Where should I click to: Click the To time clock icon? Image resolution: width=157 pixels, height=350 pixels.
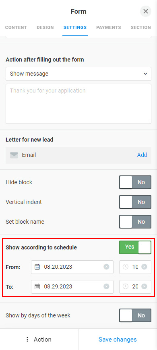pyautogui.click(x=126, y=286)
